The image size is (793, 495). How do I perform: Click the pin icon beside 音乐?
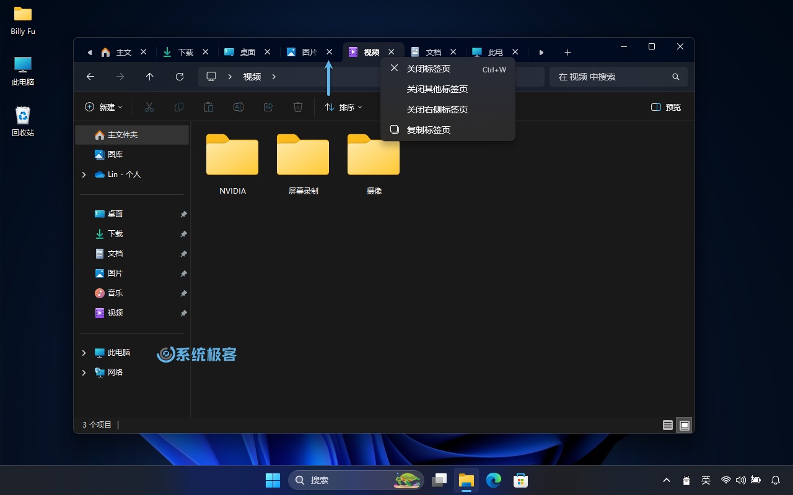183,293
